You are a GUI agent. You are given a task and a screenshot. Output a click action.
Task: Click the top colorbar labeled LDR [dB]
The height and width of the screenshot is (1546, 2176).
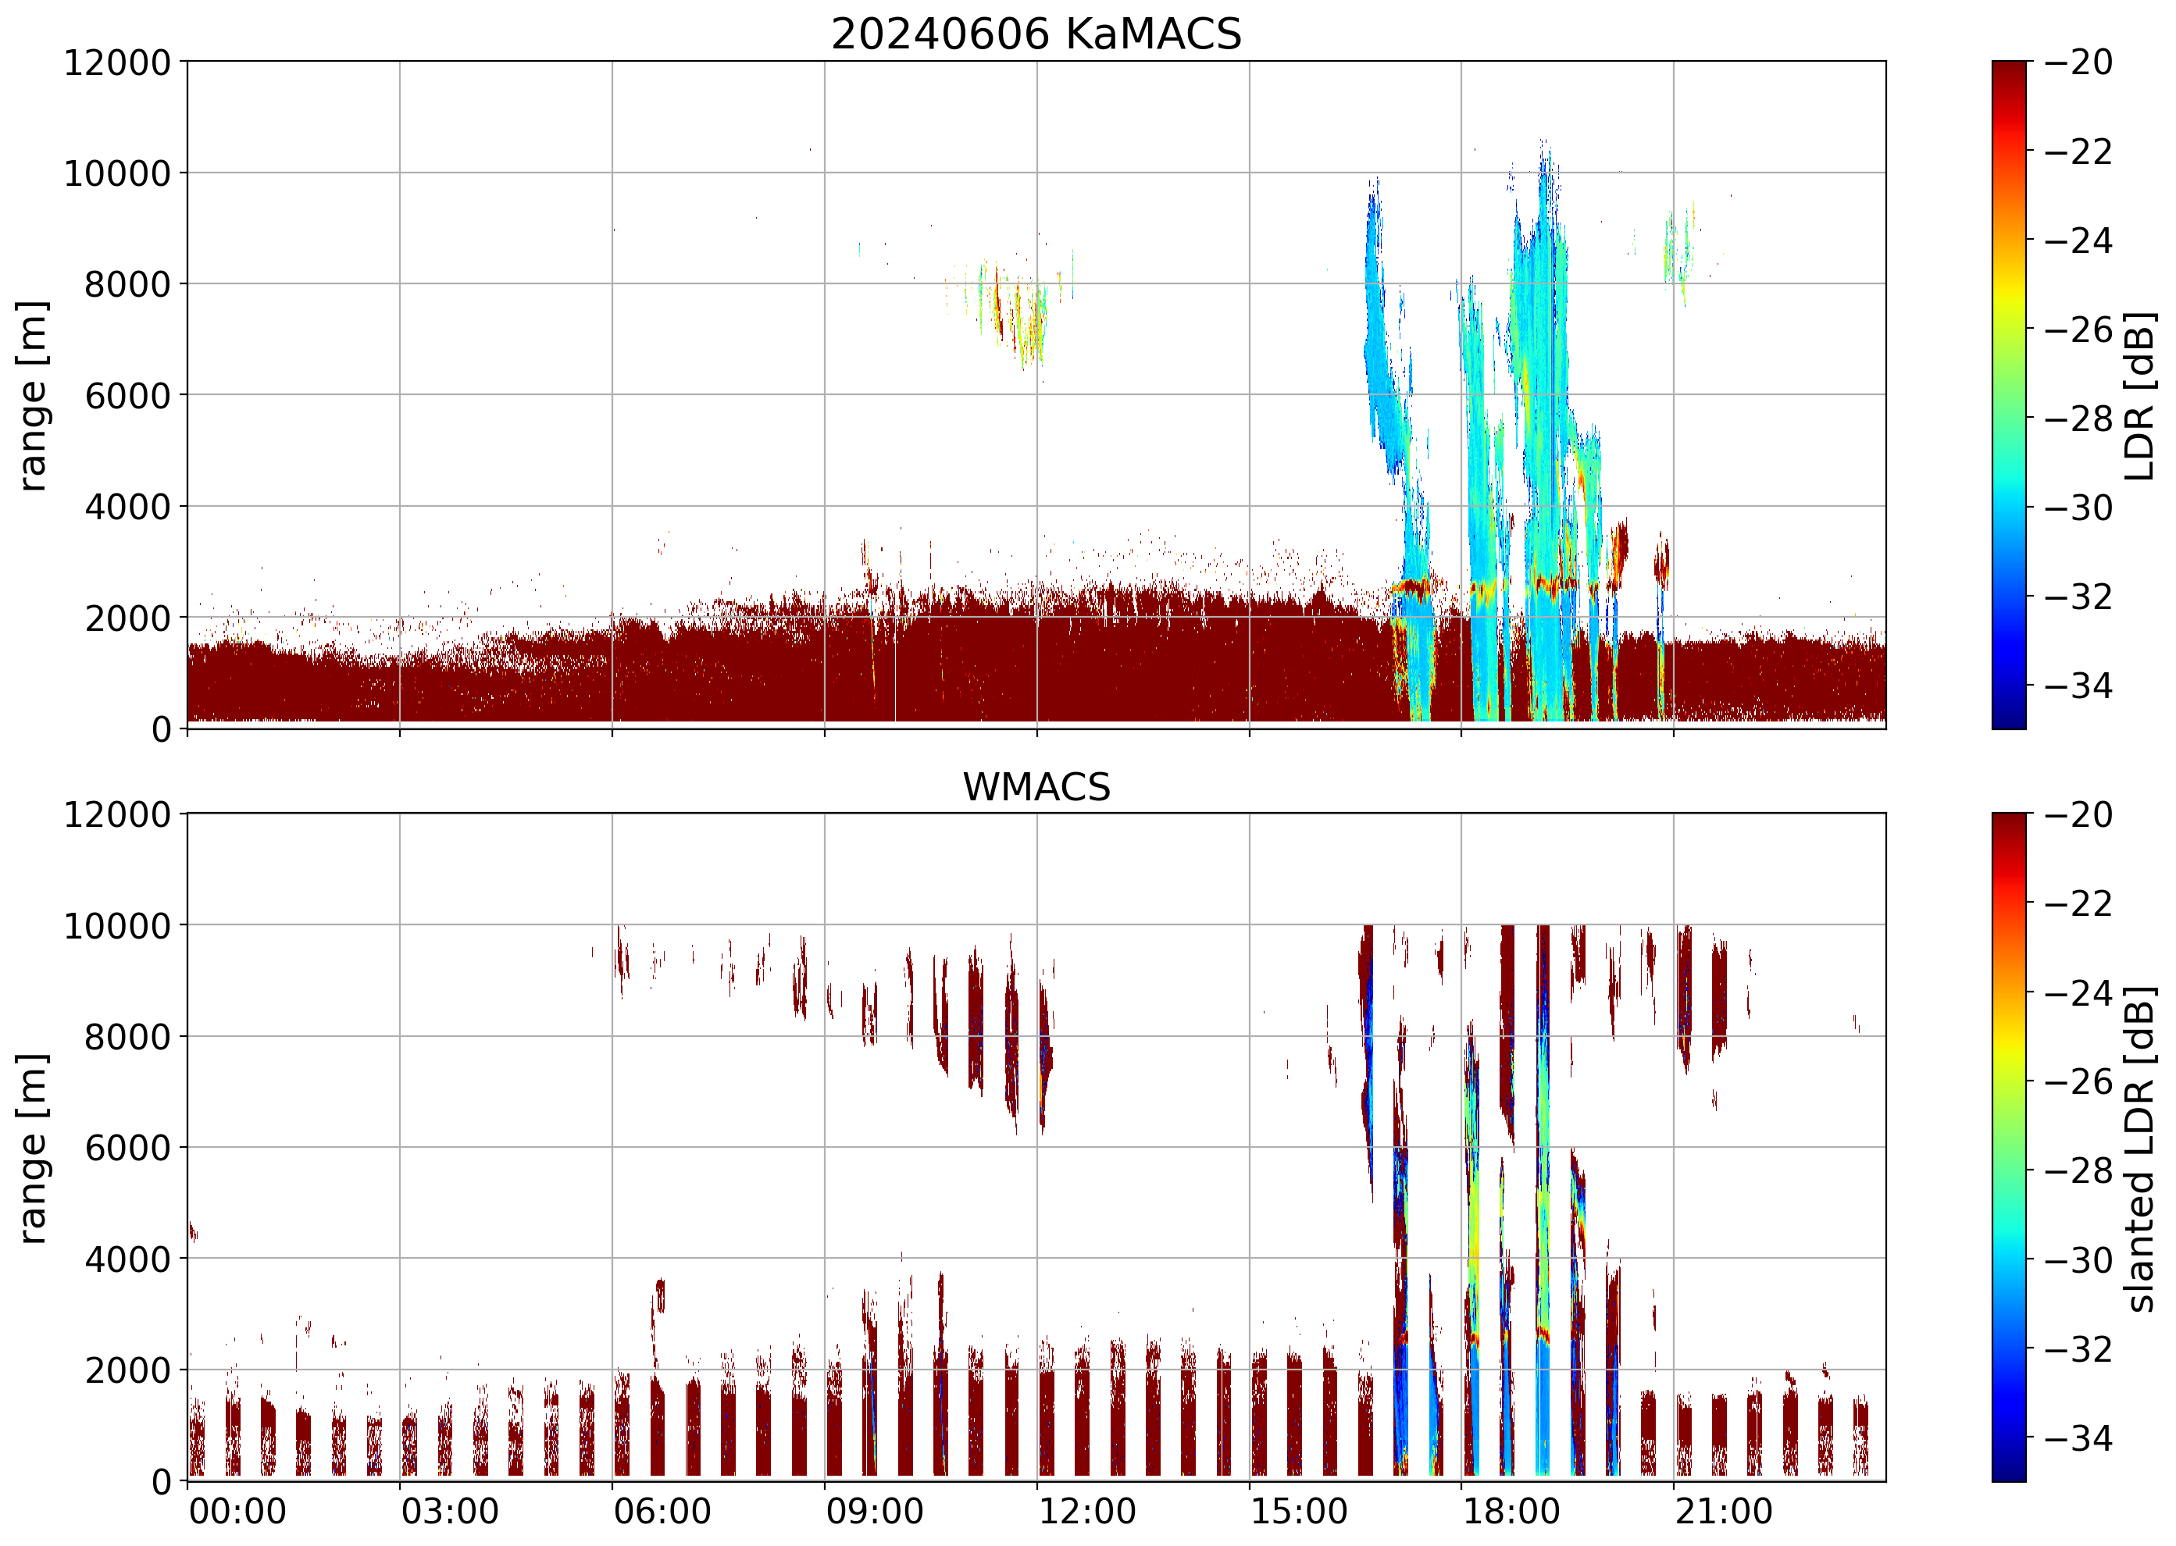(2008, 395)
